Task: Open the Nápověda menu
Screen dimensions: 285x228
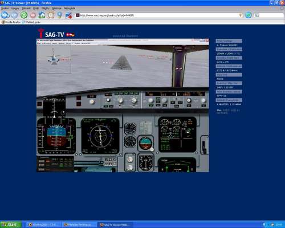Action: coord(70,8)
